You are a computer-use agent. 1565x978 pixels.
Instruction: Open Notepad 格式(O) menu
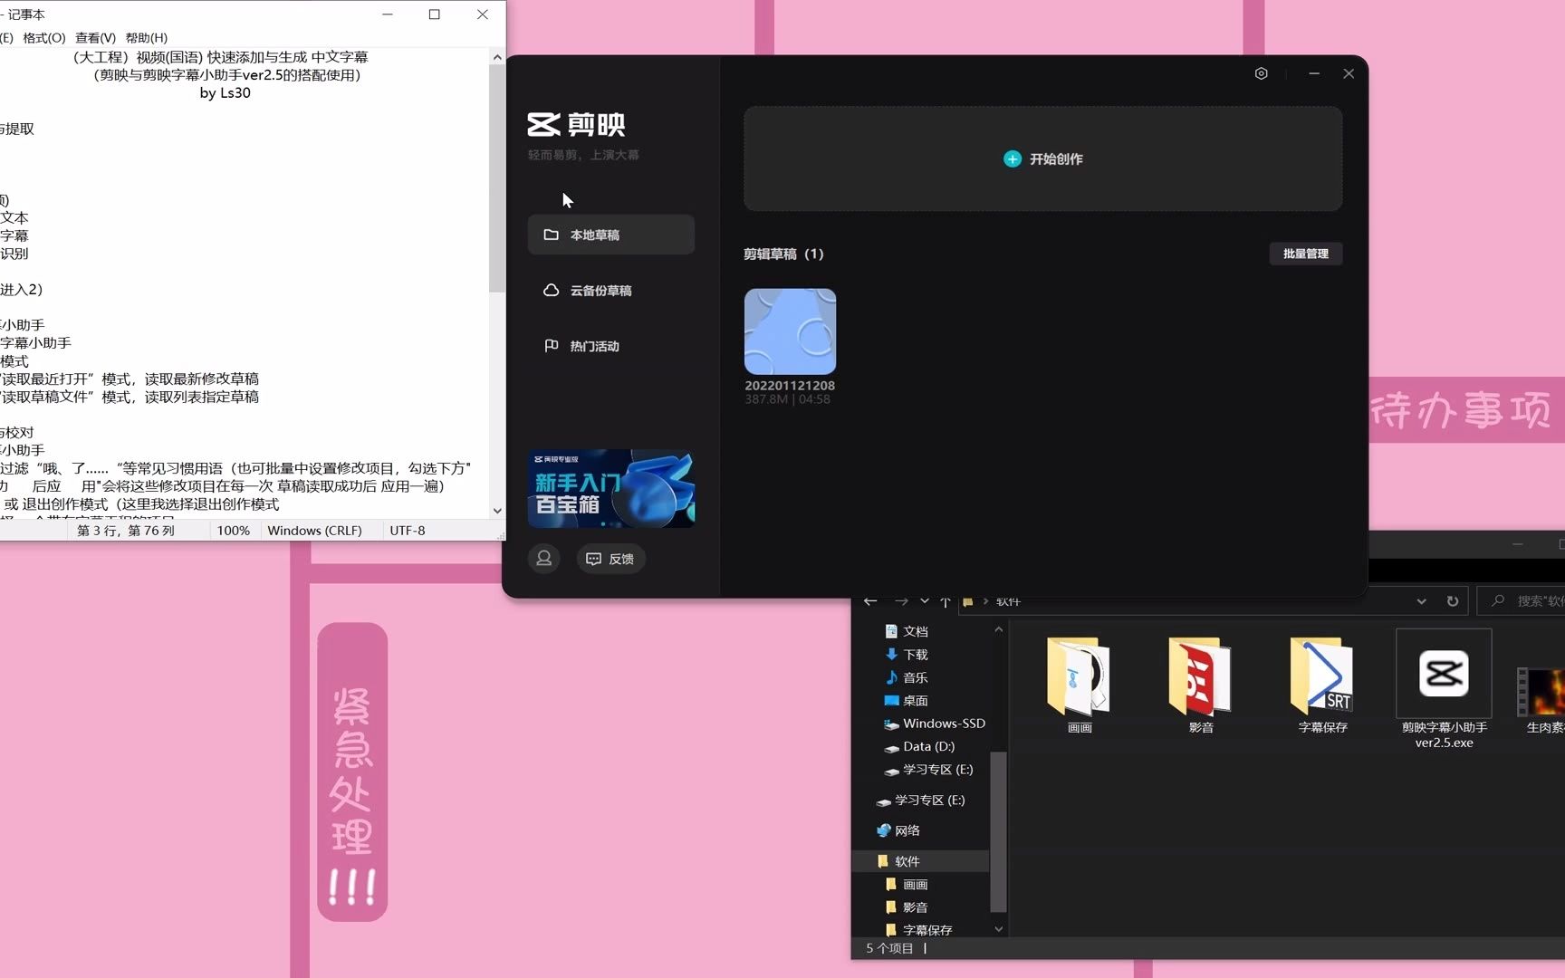43,38
